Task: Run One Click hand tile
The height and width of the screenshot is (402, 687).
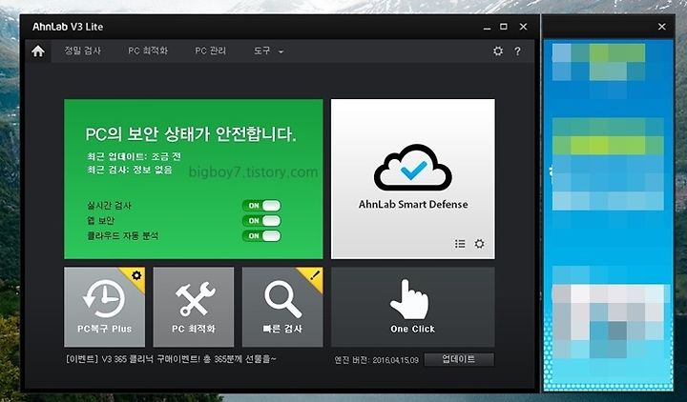Action: 413,307
